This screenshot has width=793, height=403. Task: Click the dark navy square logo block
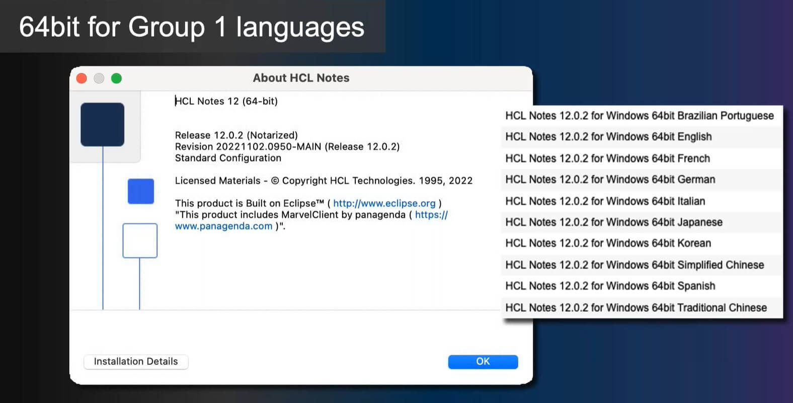click(x=102, y=124)
